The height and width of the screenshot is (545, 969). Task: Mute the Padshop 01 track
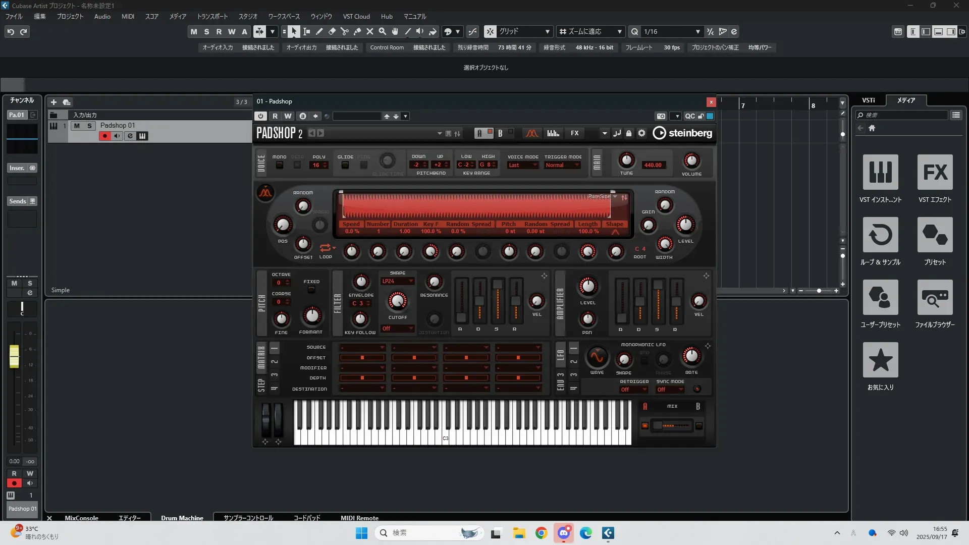(77, 126)
